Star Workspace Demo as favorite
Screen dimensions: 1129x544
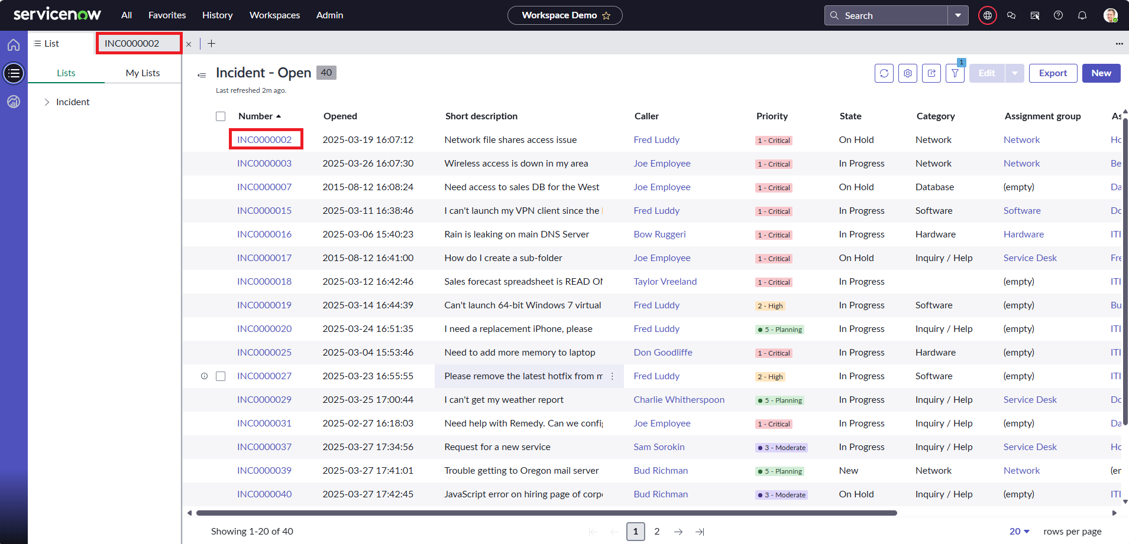coord(606,16)
